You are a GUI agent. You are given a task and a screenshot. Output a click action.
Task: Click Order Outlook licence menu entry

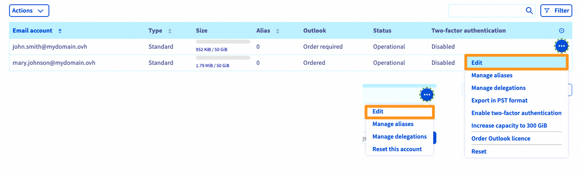tap(500, 138)
